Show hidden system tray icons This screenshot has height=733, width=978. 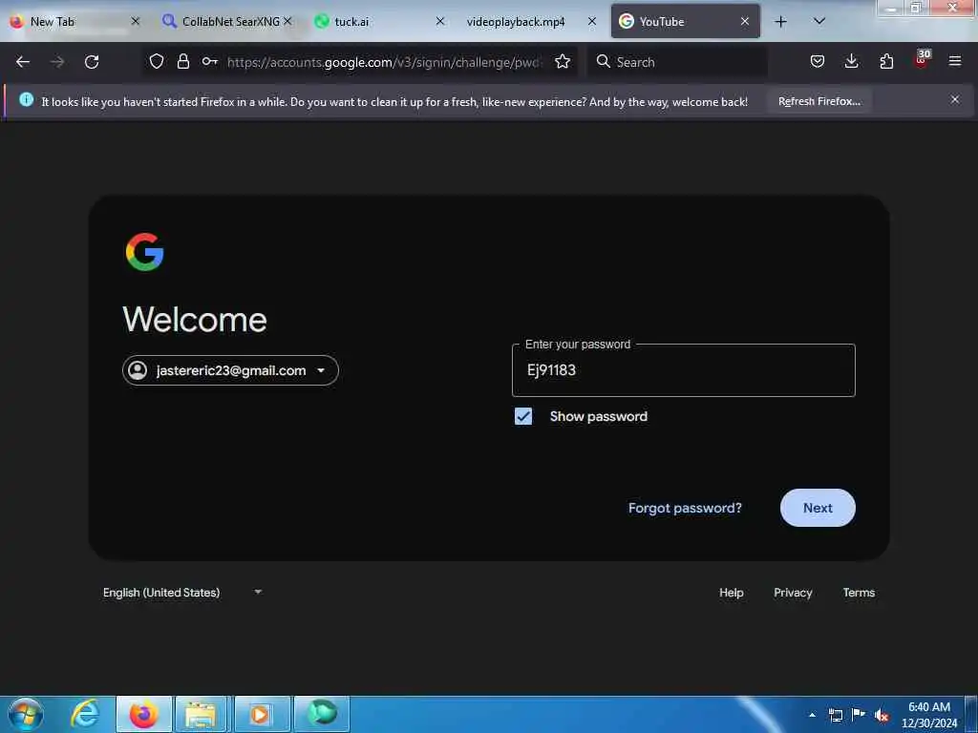click(812, 715)
